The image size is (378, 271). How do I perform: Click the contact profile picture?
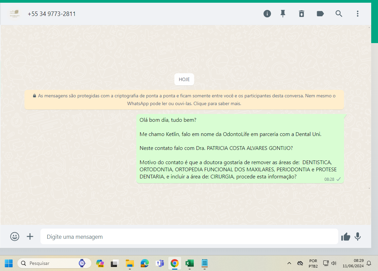pyautogui.click(x=15, y=14)
